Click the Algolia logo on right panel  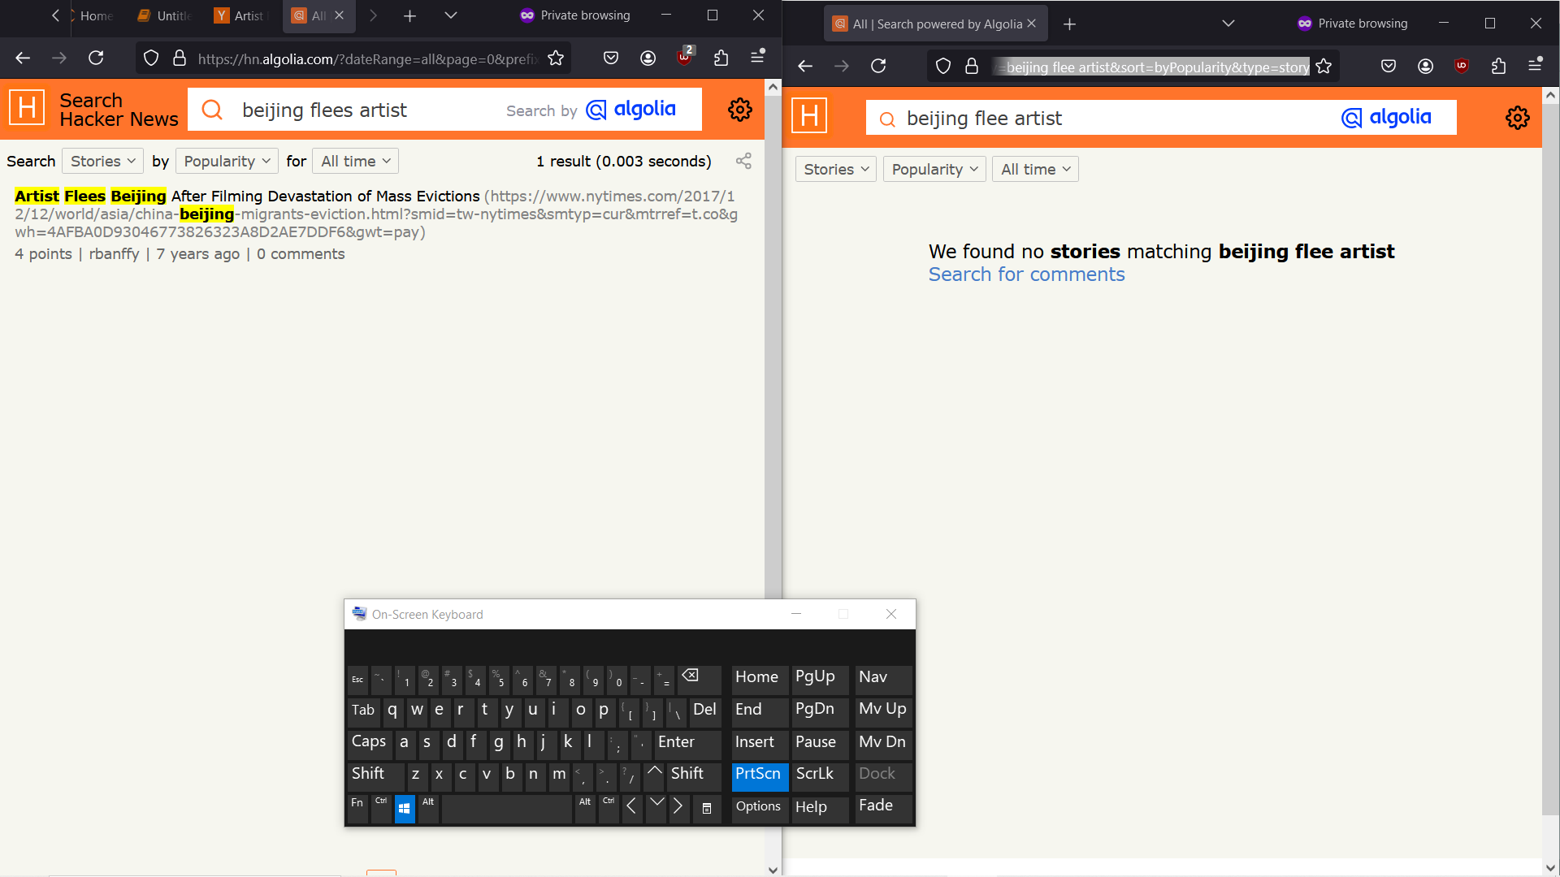pos(1388,118)
